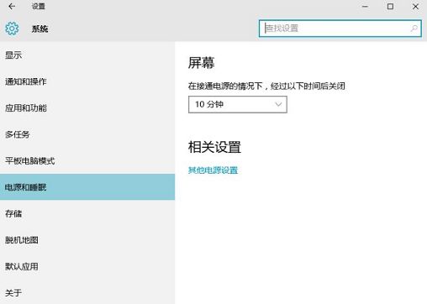Go to 脱机地图 section

click(87, 240)
